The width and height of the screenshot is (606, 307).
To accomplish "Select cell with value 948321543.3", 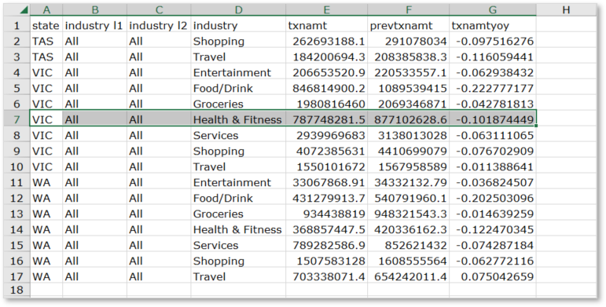I will click(x=408, y=214).
